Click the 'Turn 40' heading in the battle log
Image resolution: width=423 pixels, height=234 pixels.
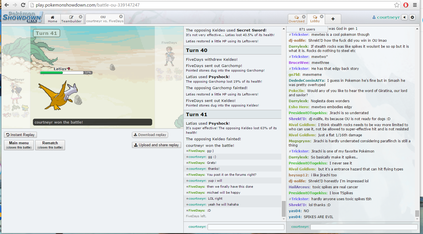pos(197,50)
